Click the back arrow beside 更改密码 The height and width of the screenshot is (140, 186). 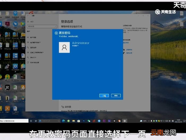pos(56,33)
